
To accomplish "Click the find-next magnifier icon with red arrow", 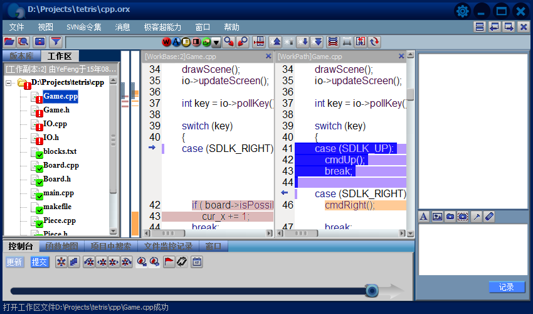I will (x=229, y=42).
